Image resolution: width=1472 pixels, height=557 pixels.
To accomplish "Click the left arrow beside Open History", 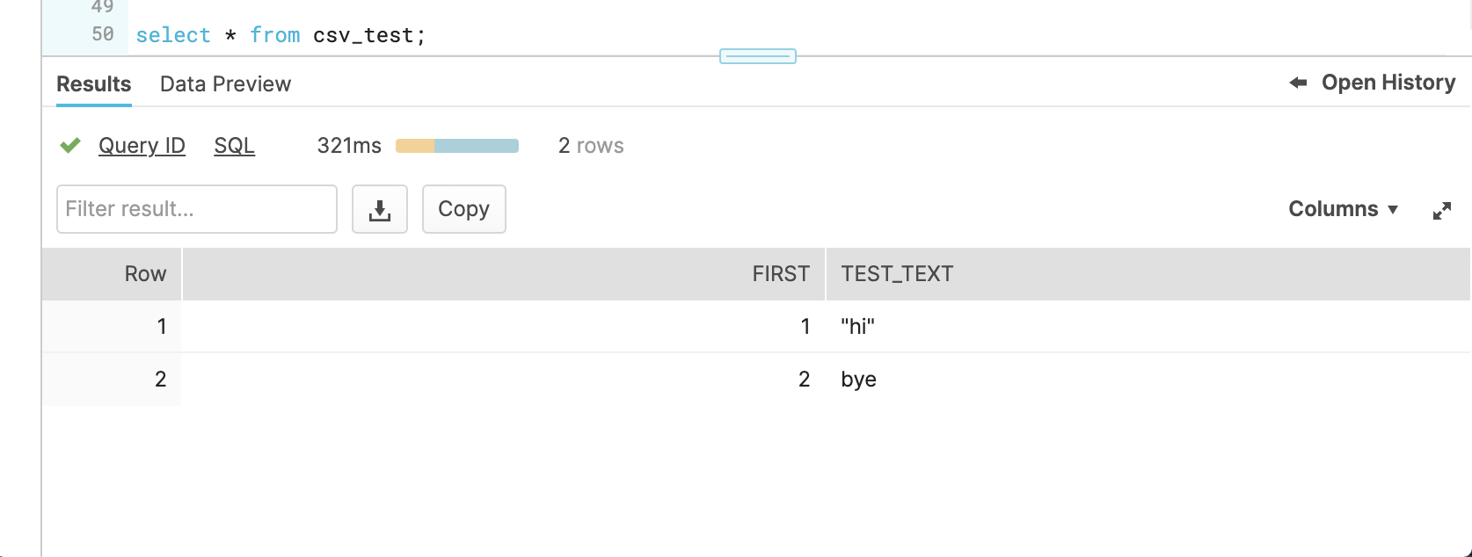I will click(1298, 83).
